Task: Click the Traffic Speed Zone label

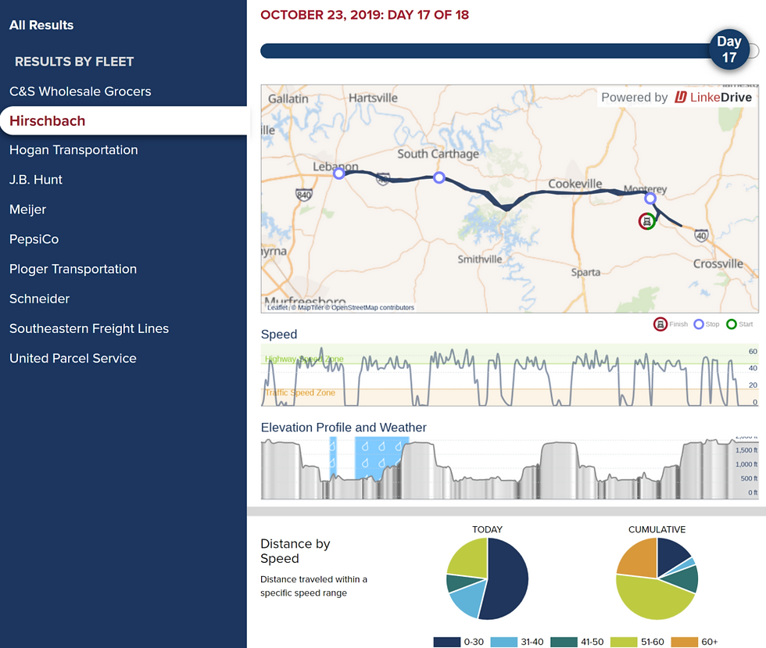Action: coord(300,392)
